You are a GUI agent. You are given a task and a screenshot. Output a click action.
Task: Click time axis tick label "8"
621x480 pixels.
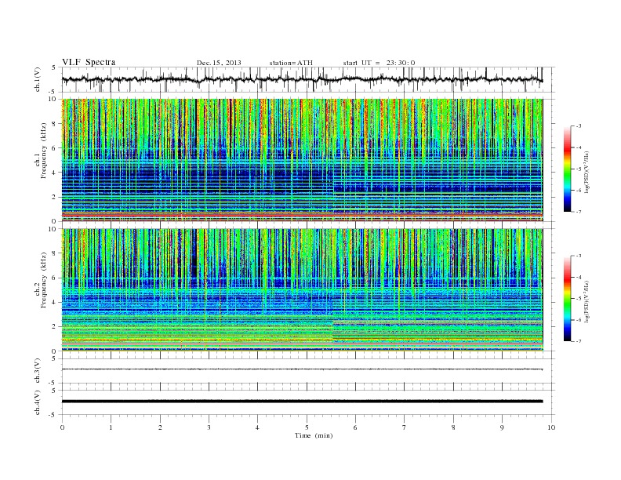(x=453, y=427)
